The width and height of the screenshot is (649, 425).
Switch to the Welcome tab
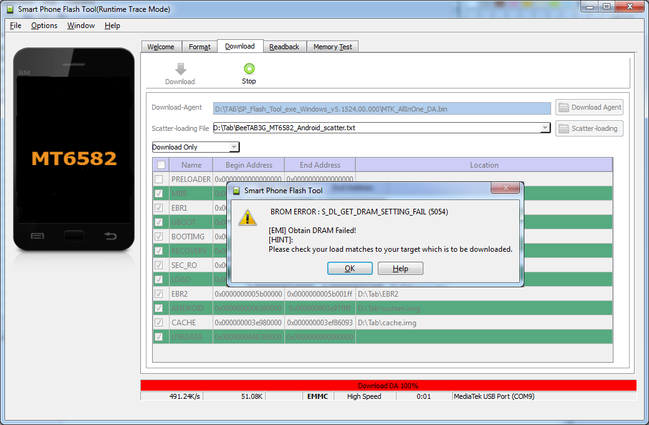click(x=161, y=47)
